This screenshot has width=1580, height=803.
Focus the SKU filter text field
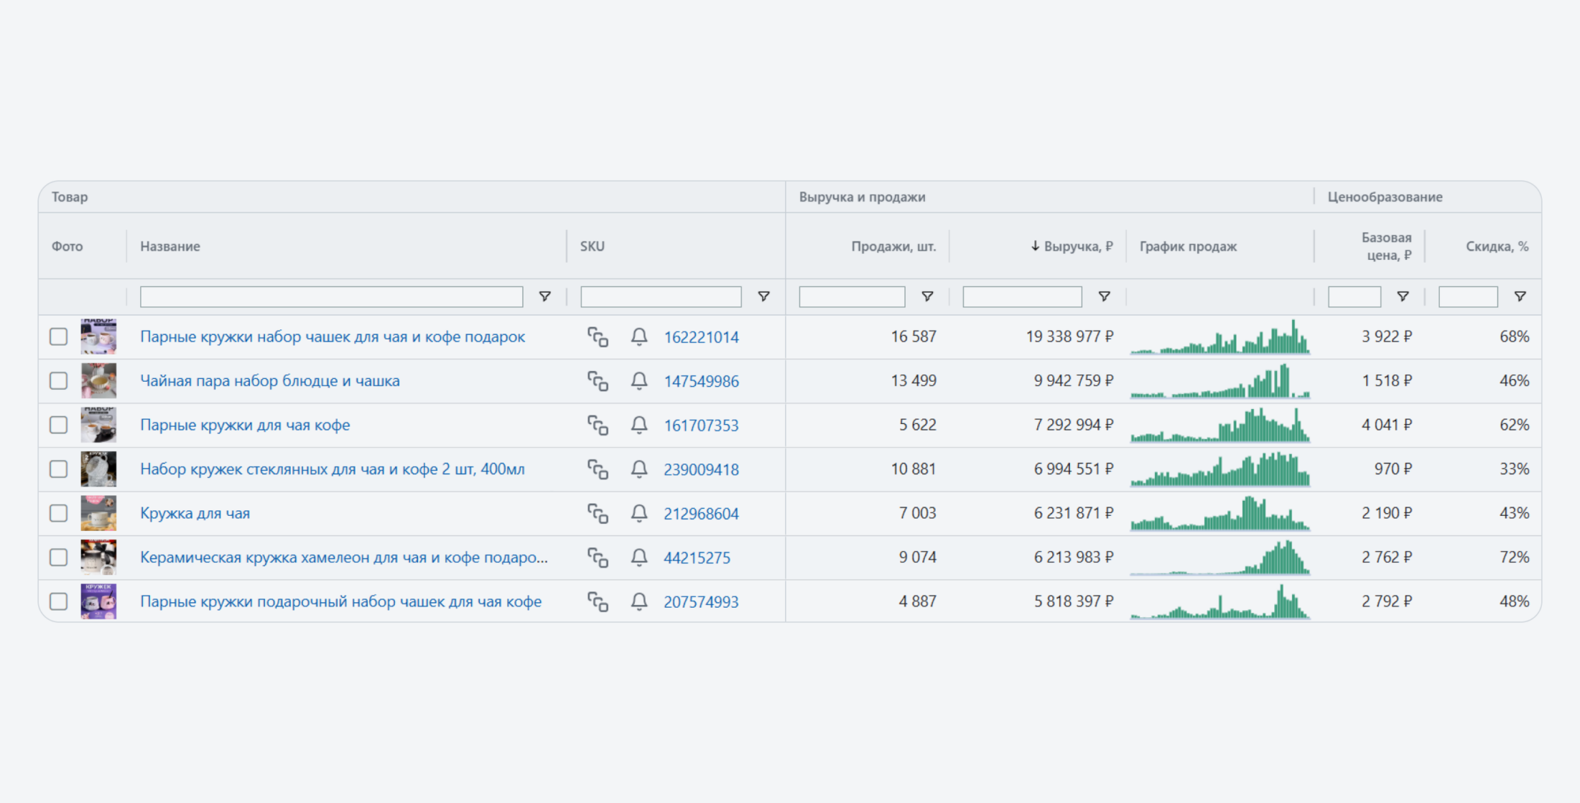tap(661, 296)
